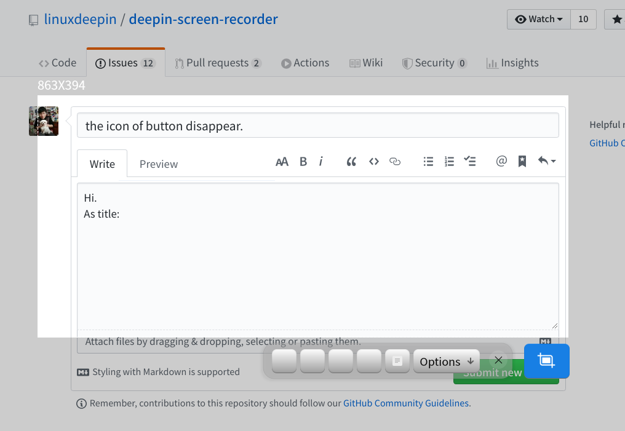Select the blue screenshot capture tool

click(546, 361)
